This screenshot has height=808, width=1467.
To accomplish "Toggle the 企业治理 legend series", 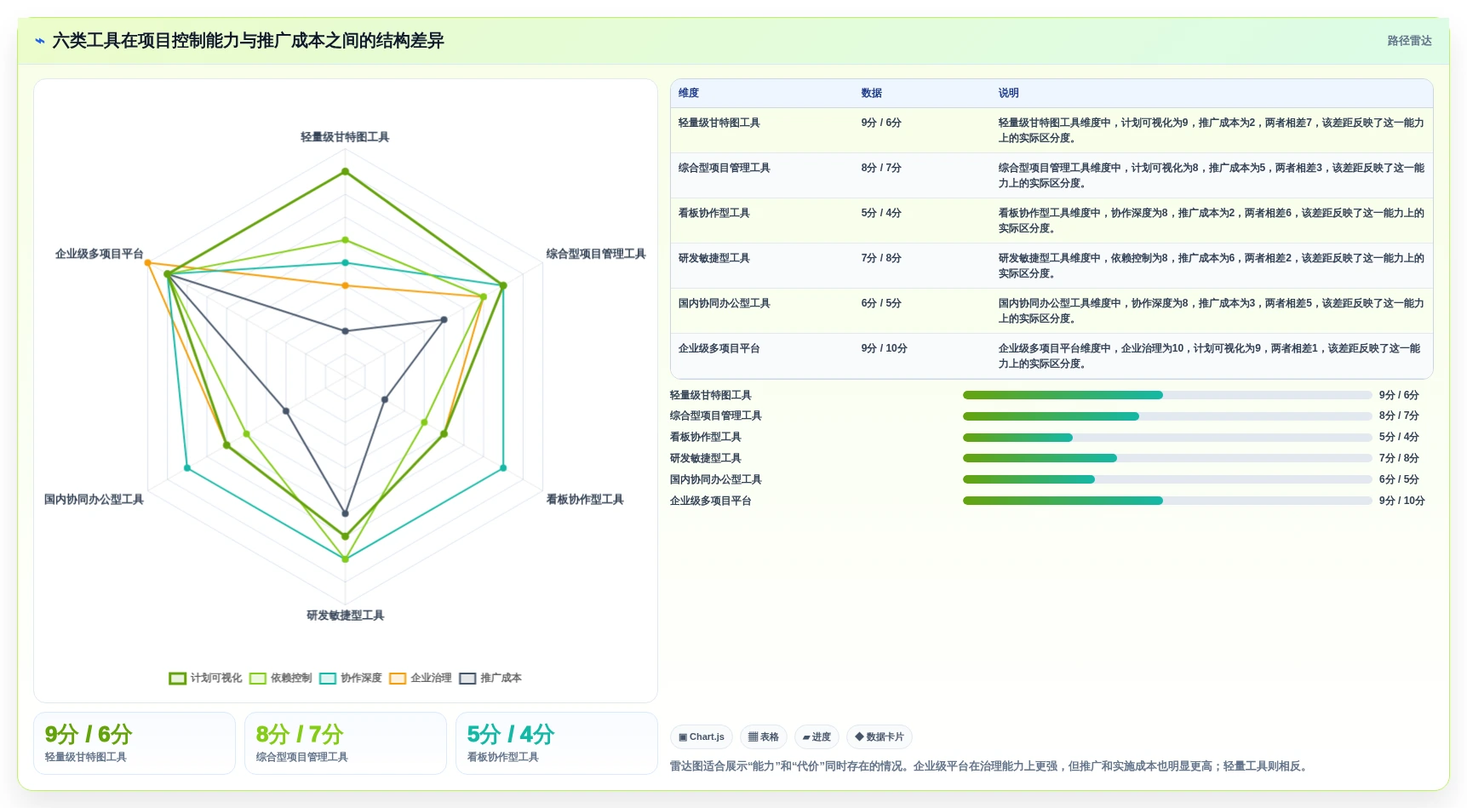I will pyautogui.click(x=421, y=678).
